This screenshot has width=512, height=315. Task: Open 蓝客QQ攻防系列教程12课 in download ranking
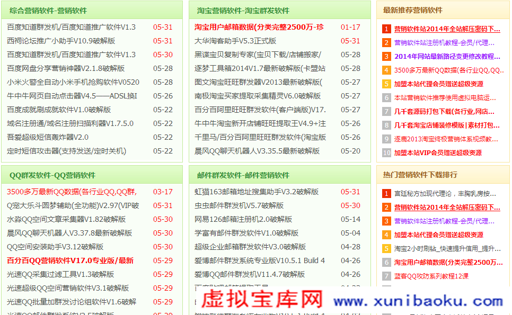[x=431, y=276]
